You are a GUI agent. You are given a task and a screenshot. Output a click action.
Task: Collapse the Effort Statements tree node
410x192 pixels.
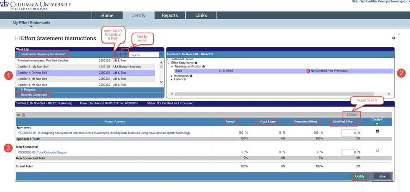click(x=168, y=63)
